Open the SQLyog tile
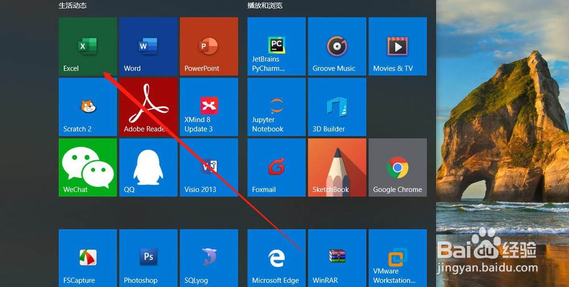The height and width of the screenshot is (287, 569). click(x=209, y=258)
